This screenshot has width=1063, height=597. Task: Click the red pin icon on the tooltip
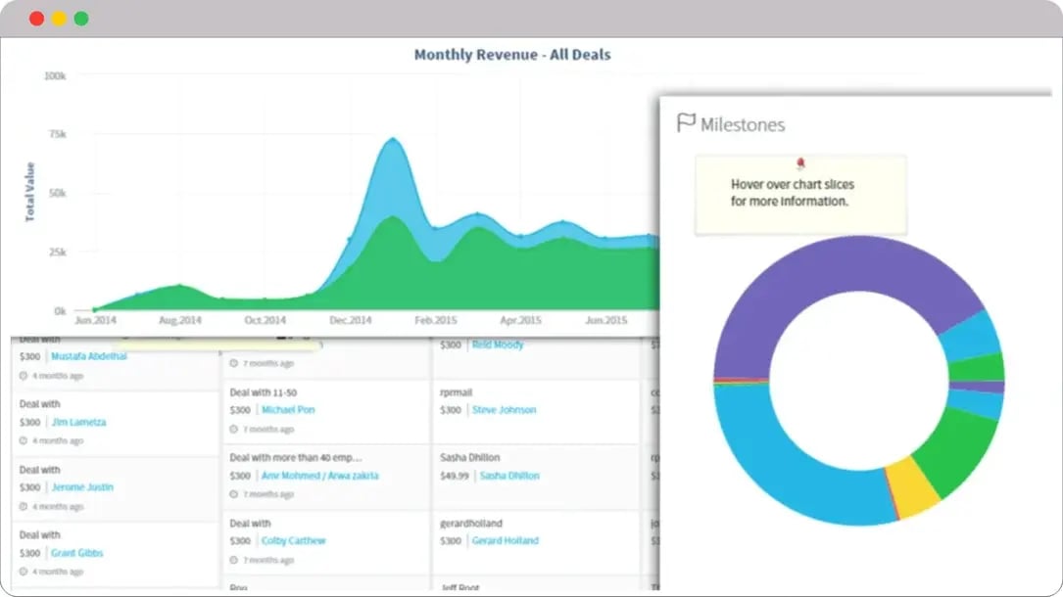[800, 163]
